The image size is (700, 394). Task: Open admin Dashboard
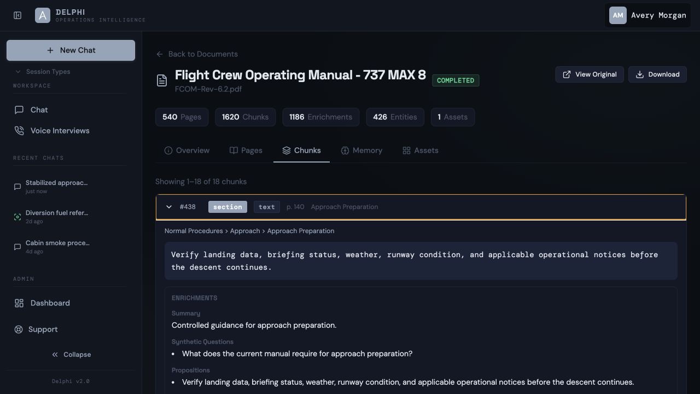tap(71, 303)
